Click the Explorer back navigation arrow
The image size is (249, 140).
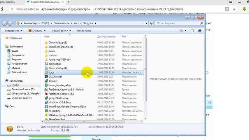[4, 23]
